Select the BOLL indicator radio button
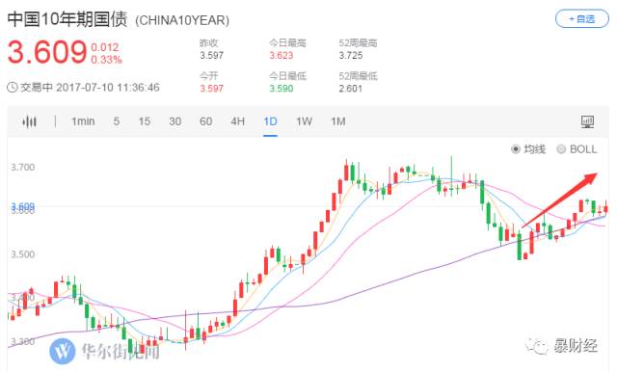Viewport: 617px width, 372px height. [x=561, y=149]
